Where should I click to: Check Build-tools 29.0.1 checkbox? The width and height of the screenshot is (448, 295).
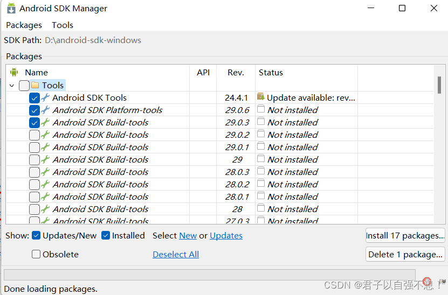tap(35, 147)
